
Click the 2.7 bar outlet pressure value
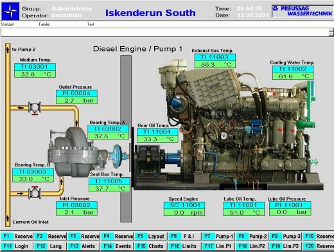click(x=76, y=100)
